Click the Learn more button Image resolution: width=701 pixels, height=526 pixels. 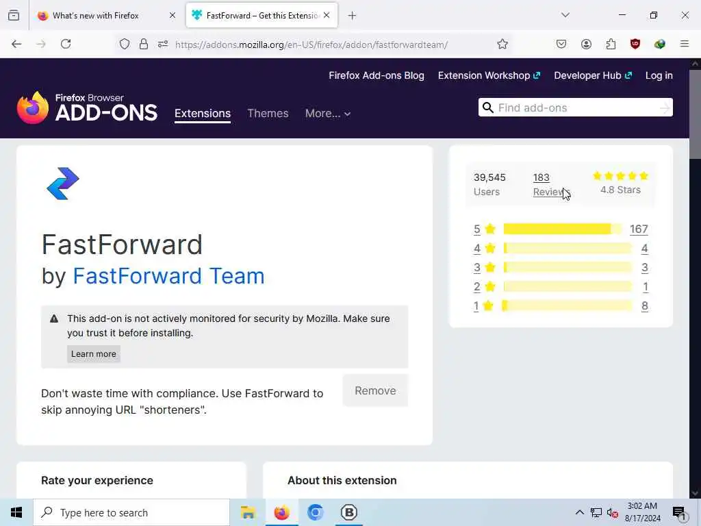(93, 354)
